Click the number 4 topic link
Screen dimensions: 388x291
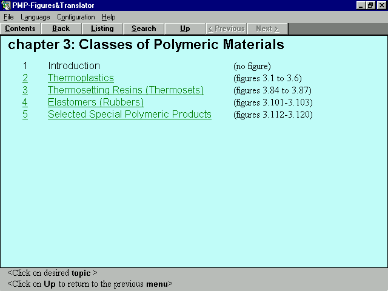point(25,102)
